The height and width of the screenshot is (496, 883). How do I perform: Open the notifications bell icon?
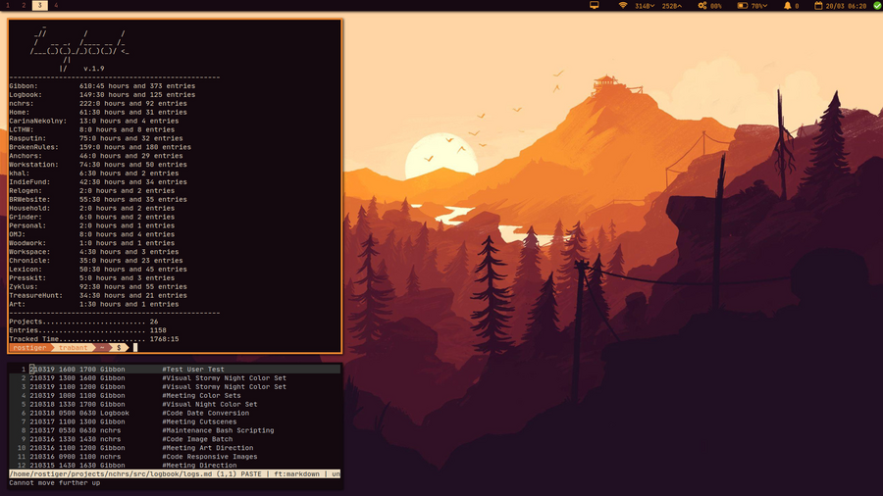click(x=787, y=6)
